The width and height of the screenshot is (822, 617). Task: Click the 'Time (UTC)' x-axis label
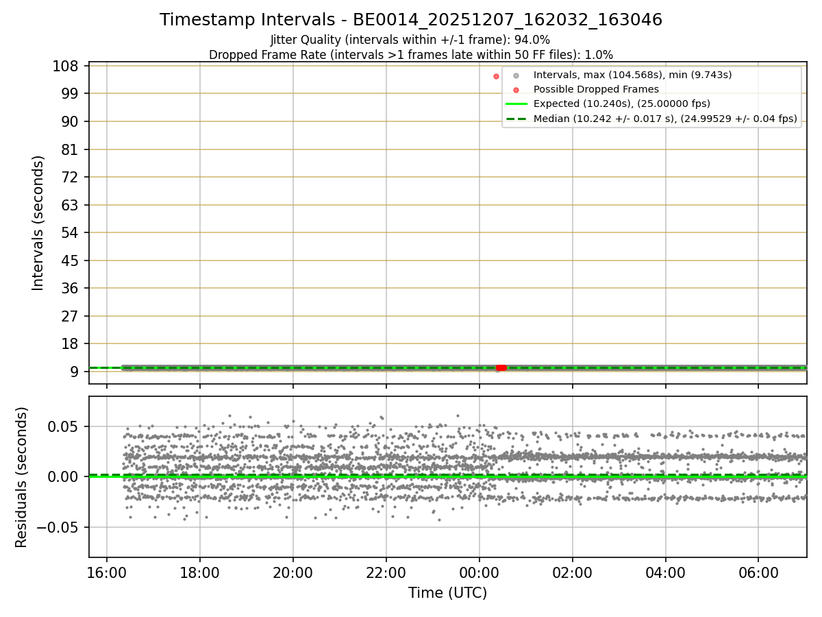(x=448, y=593)
